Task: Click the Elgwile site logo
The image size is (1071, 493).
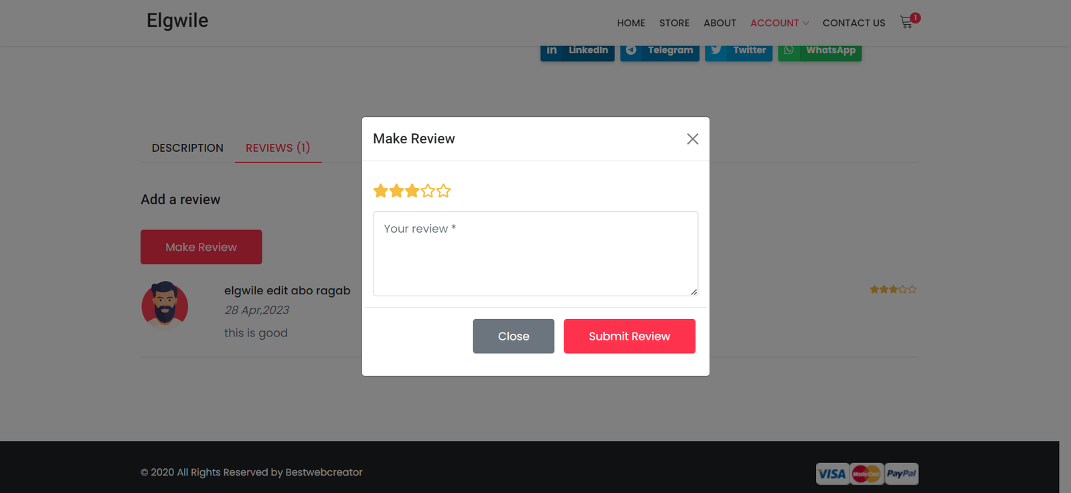Action: pyautogui.click(x=177, y=21)
